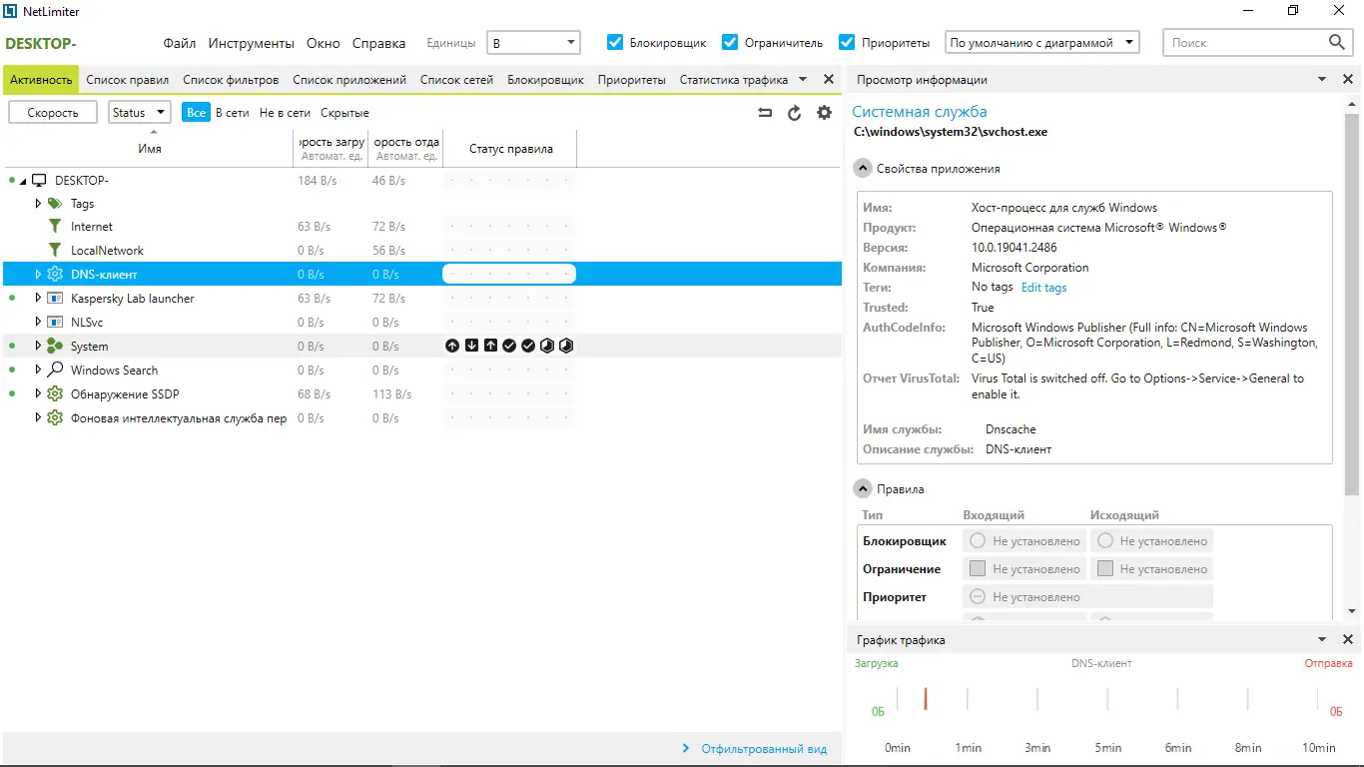Viewport: 1364px width, 767px height.
Task: Click the Kaspersky Lab launcher icon
Action: click(55, 298)
